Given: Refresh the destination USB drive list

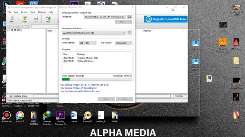Looking at the screenshot, I should pyautogui.click(x=129, y=32).
